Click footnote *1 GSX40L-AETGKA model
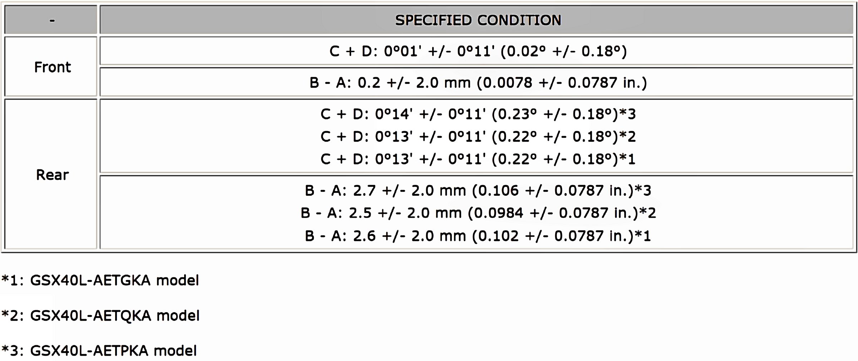858x361 pixels. click(100, 280)
